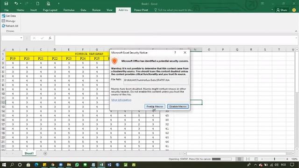
Task: Close the Security Notice dialog
Action: (x=185, y=53)
